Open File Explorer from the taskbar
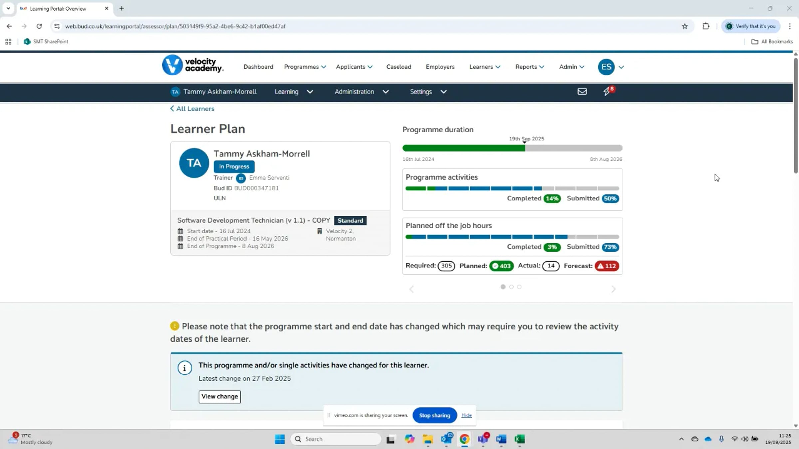The width and height of the screenshot is (799, 449). (428, 439)
